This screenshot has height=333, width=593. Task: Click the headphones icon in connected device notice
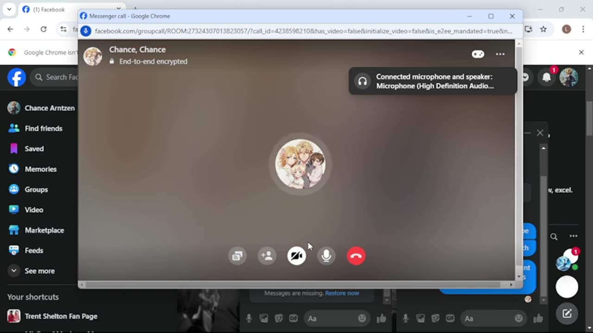click(362, 81)
